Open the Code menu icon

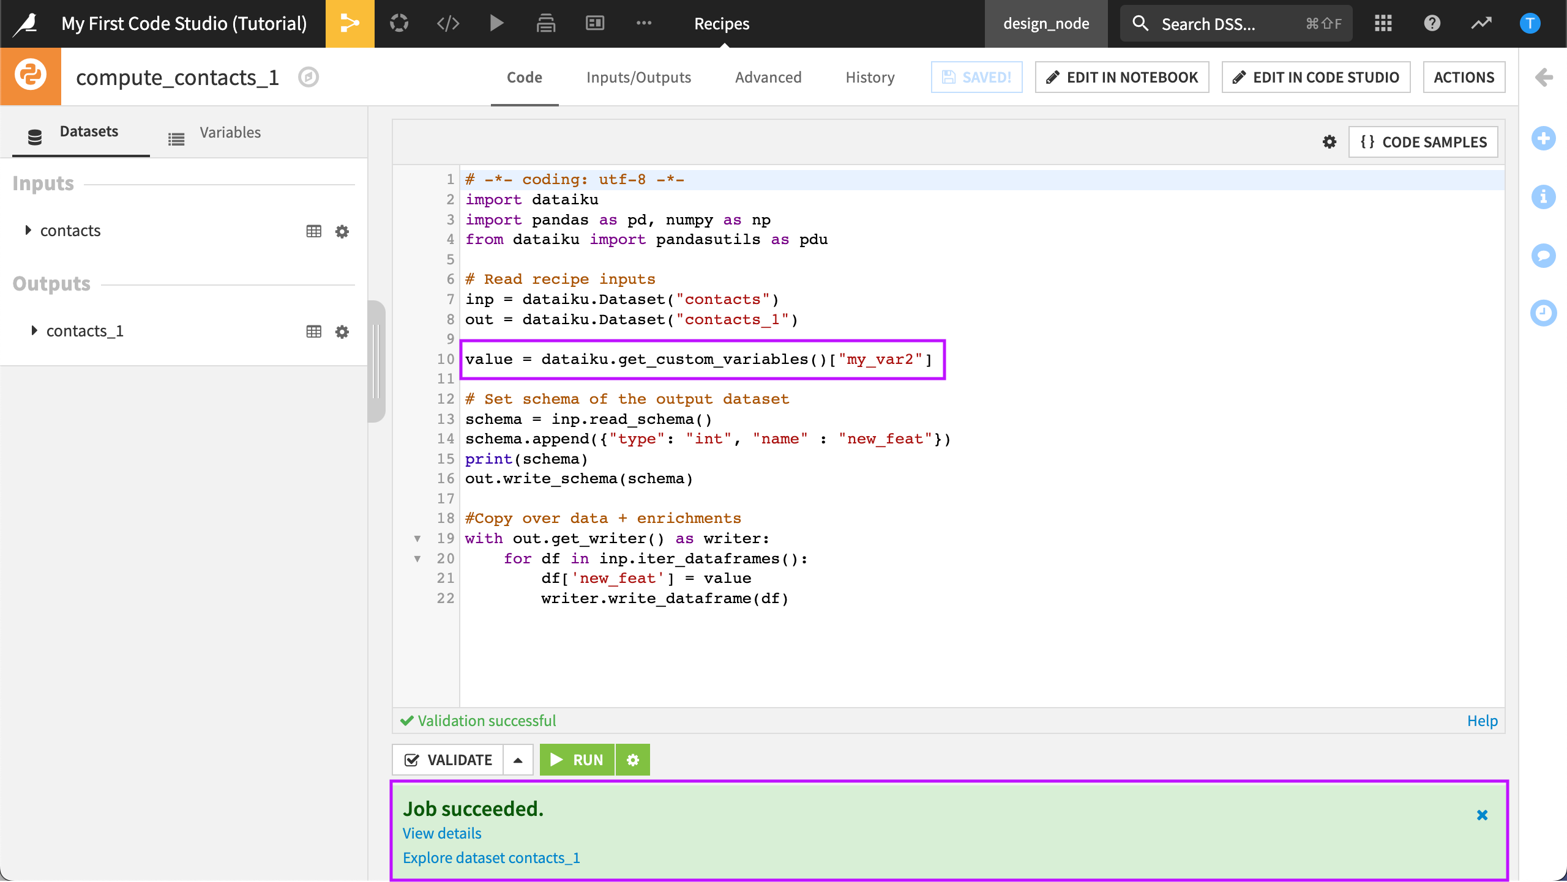(448, 24)
